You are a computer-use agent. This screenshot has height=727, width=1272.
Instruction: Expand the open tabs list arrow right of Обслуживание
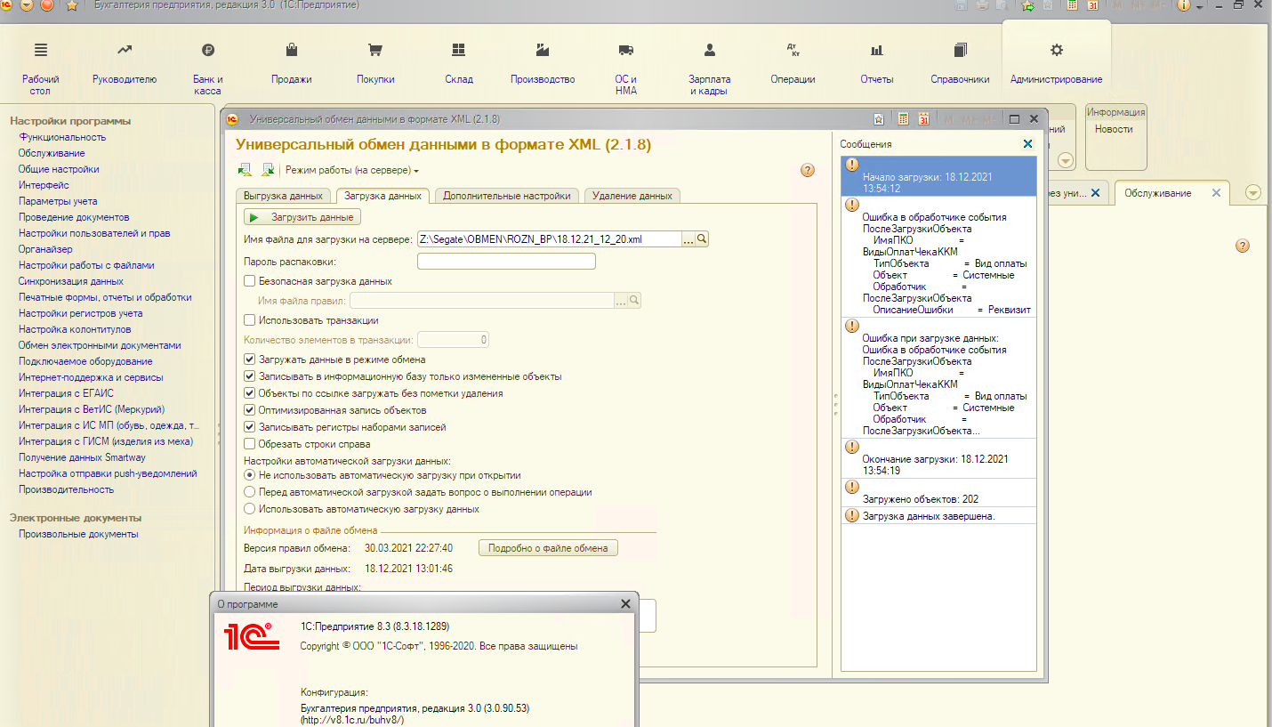tap(1253, 193)
